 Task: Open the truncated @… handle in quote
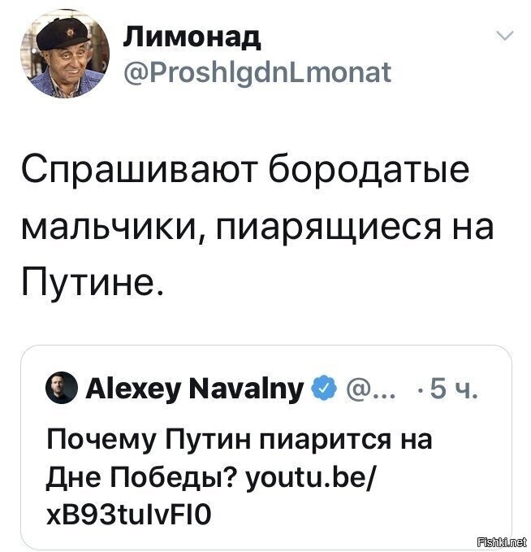[x=370, y=389]
